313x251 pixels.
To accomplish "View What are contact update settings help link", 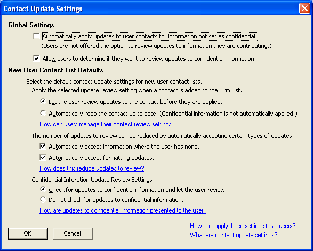I will pos(234,235).
